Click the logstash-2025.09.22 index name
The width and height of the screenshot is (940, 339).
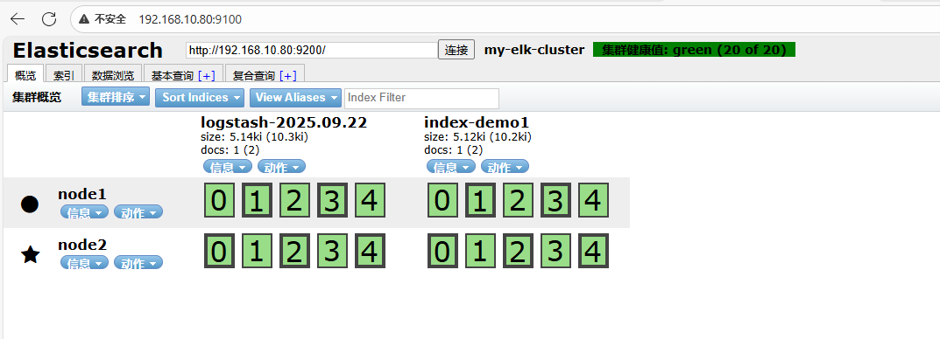(x=284, y=122)
